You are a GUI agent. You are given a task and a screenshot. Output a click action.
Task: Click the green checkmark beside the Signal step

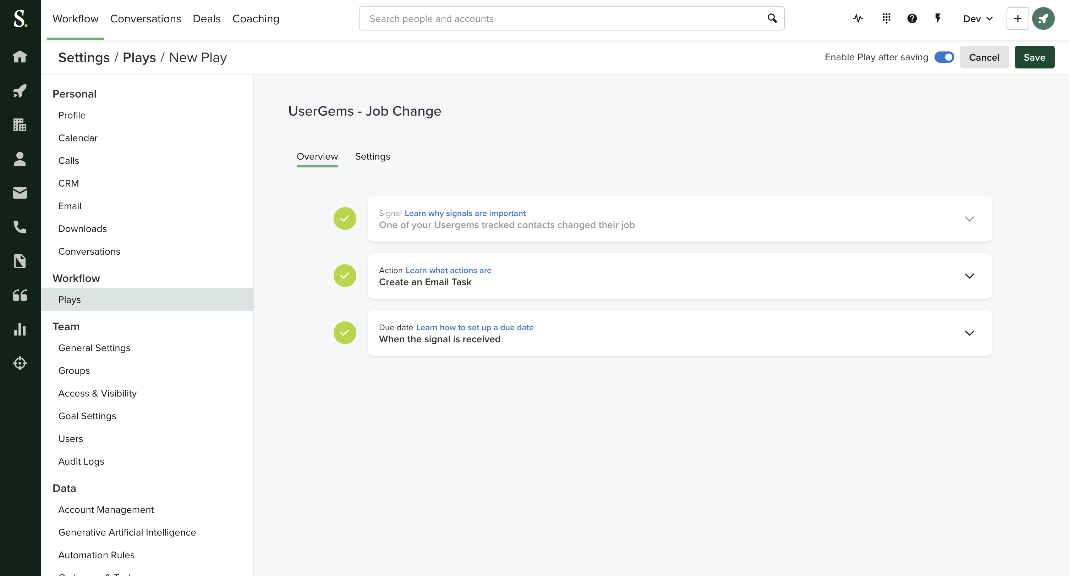344,218
